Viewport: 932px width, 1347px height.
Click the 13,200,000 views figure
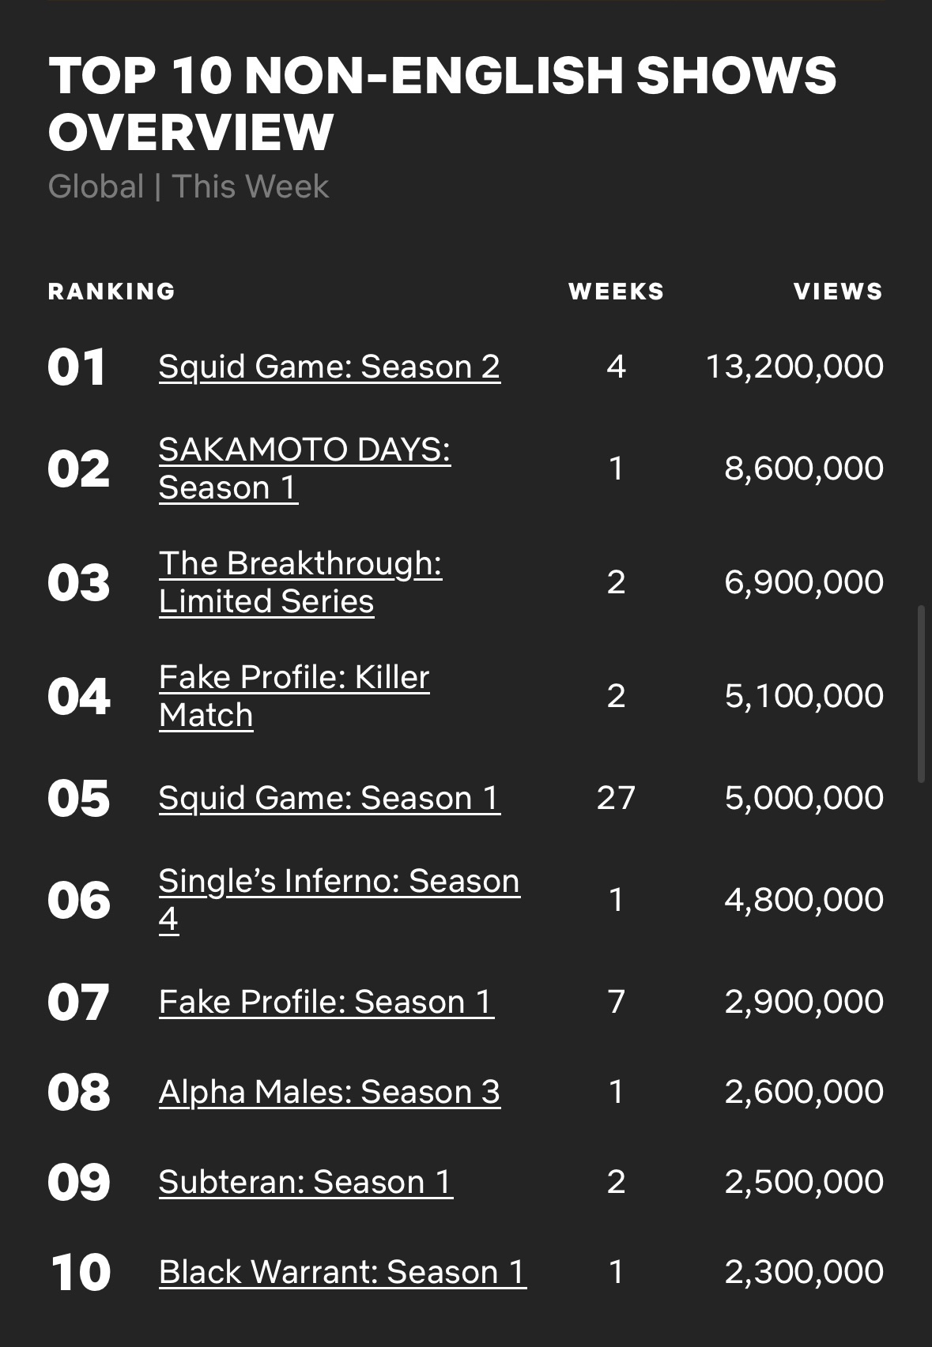click(x=794, y=367)
